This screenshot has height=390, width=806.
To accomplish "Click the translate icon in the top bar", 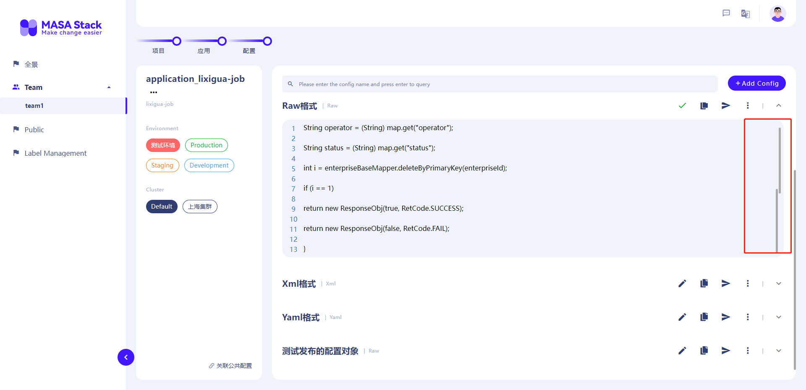I will click(x=745, y=13).
